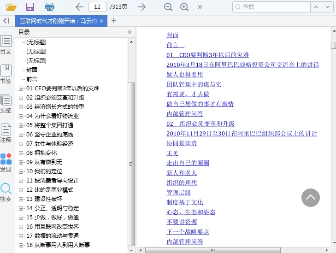Image resolution: width=336 pixels, height=253 pixels.
Task: Expand chapter 09 从有做到无
Action: [x=21, y=162]
